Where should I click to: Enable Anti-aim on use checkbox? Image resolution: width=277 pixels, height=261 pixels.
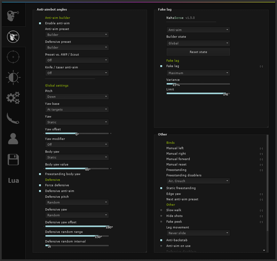click(x=161, y=246)
